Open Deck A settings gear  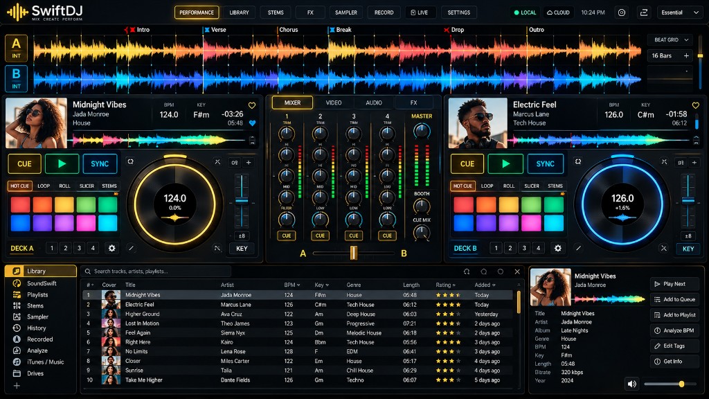(111, 248)
